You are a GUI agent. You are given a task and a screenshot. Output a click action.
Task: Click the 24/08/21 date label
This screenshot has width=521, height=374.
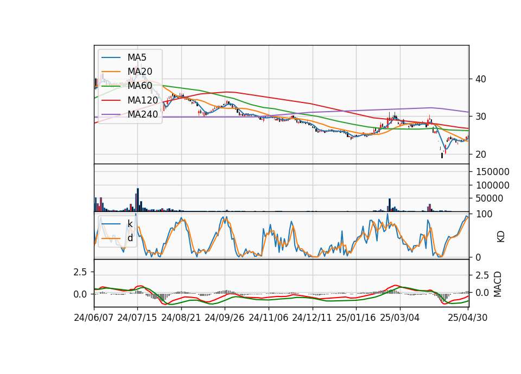(181, 318)
